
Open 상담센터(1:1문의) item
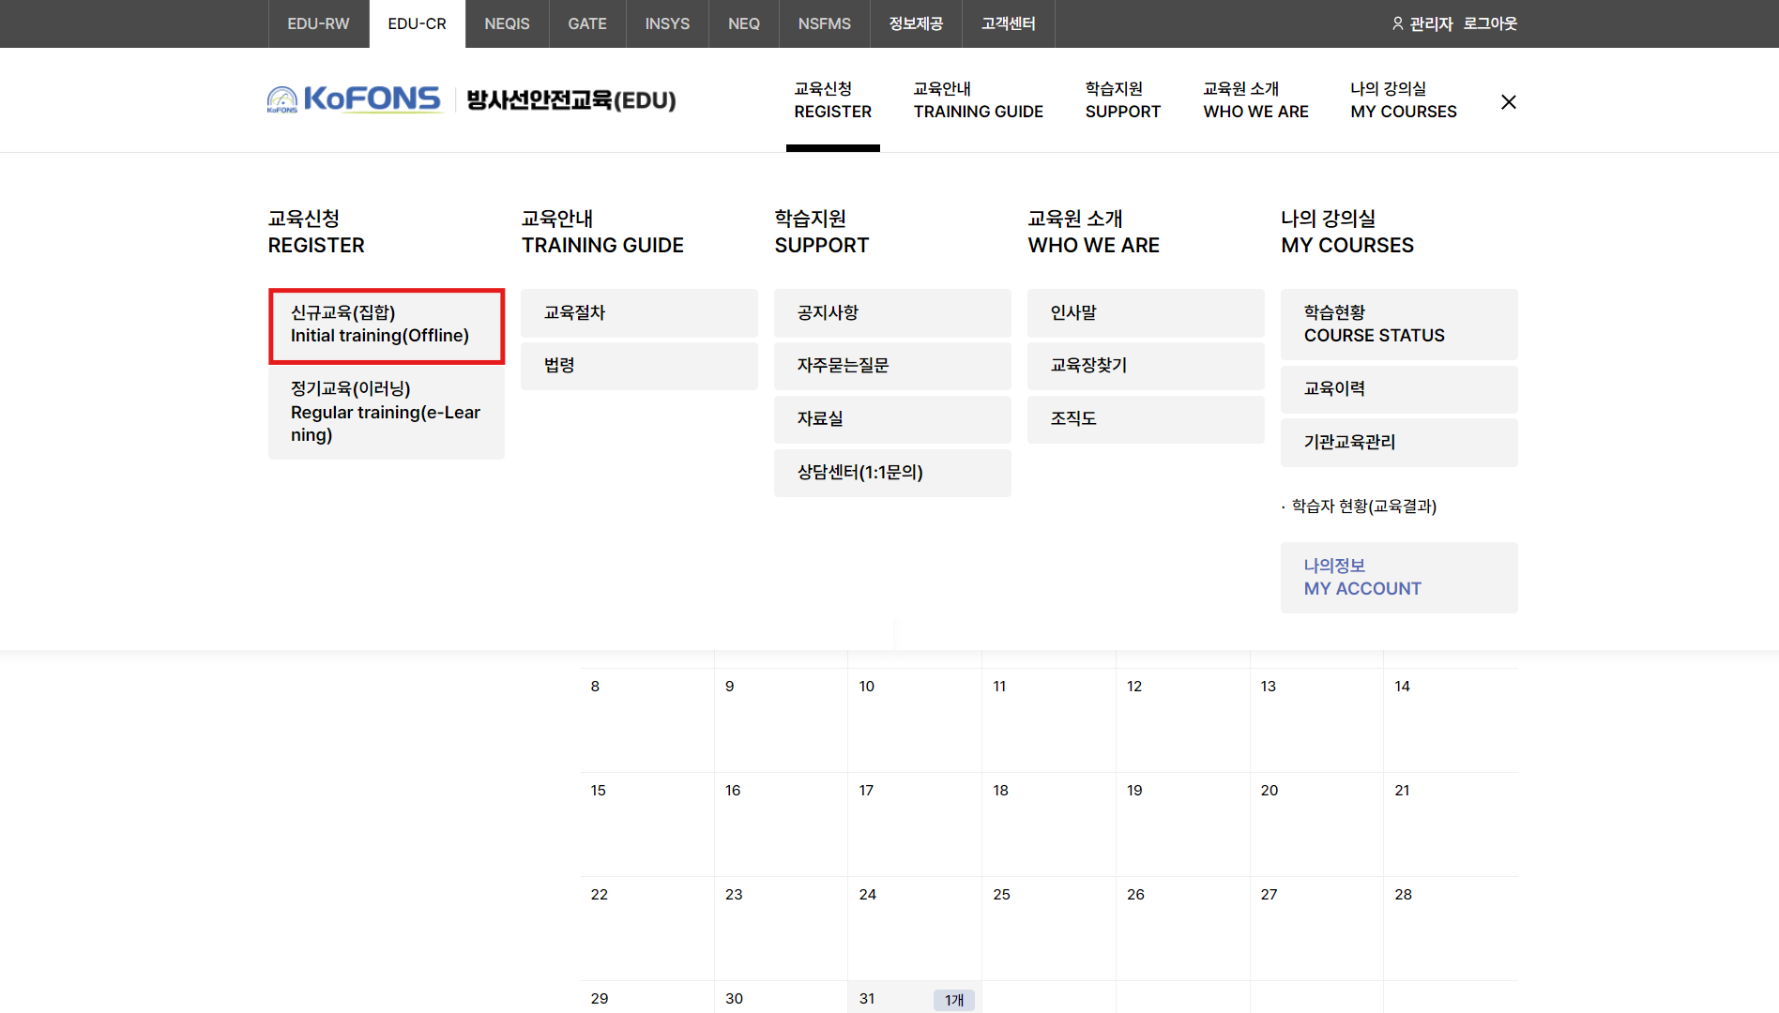(892, 473)
